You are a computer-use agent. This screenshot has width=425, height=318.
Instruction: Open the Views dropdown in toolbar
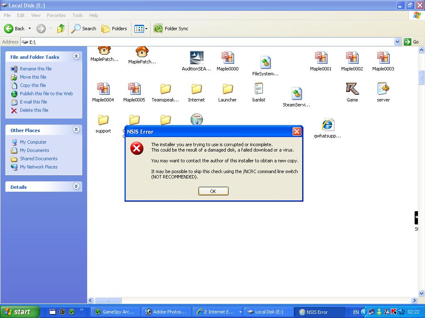tap(141, 29)
